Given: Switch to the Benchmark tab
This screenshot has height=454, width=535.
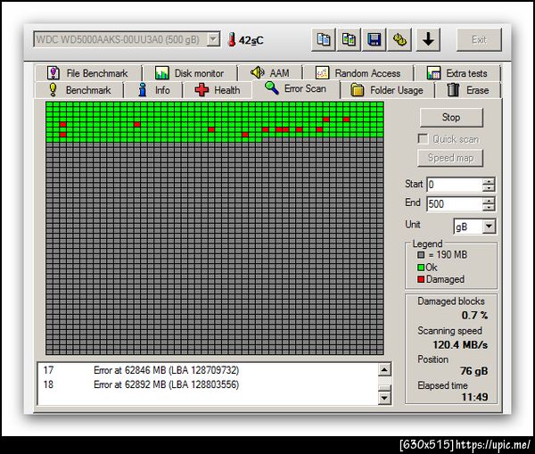Looking at the screenshot, I should pyautogui.click(x=79, y=90).
